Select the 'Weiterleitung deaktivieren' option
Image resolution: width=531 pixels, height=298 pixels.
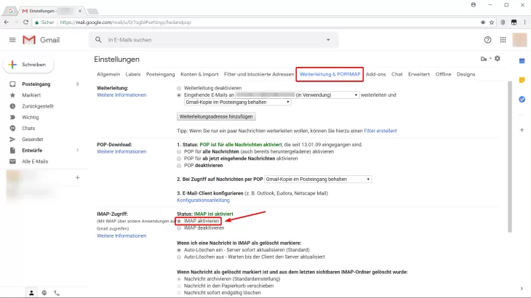[x=180, y=87]
